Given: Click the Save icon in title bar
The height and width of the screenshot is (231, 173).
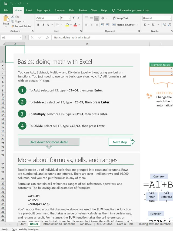Looking at the screenshot, I should point(6,3).
